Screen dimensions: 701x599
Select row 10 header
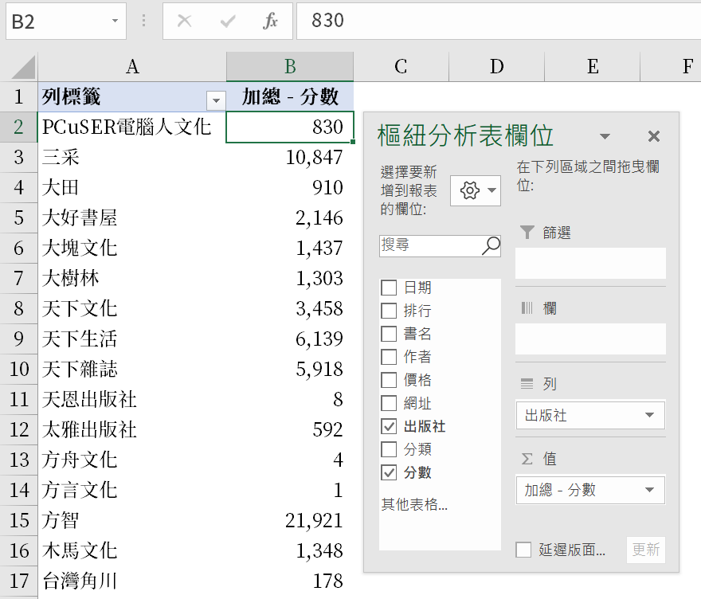(18, 370)
